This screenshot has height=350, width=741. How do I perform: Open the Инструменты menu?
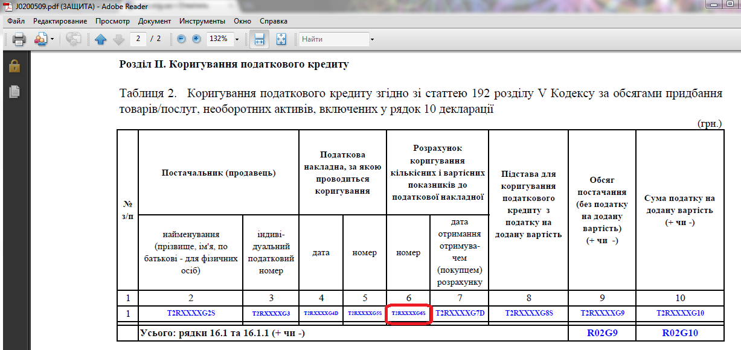pos(202,21)
